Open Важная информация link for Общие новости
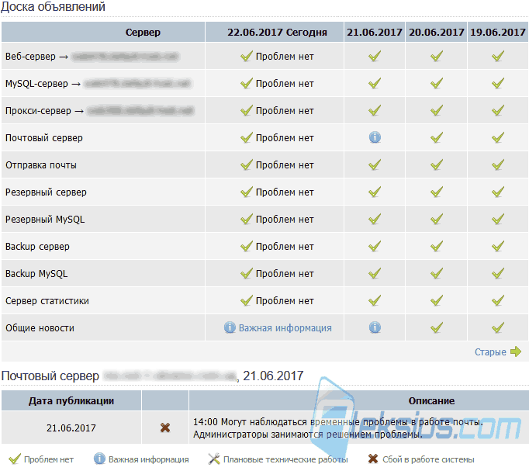Screen dimensions: 529x471 click(x=285, y=328)
